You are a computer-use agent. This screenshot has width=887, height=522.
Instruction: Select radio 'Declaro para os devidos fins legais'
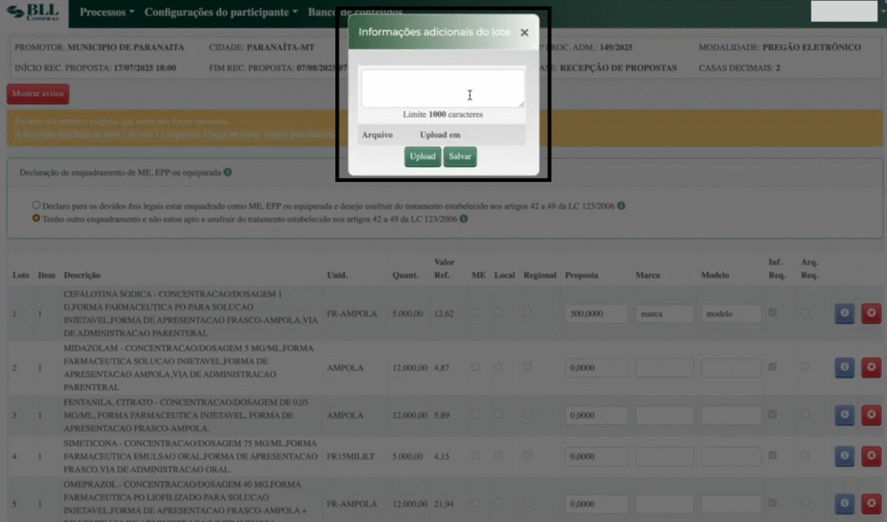pos(36,206)
